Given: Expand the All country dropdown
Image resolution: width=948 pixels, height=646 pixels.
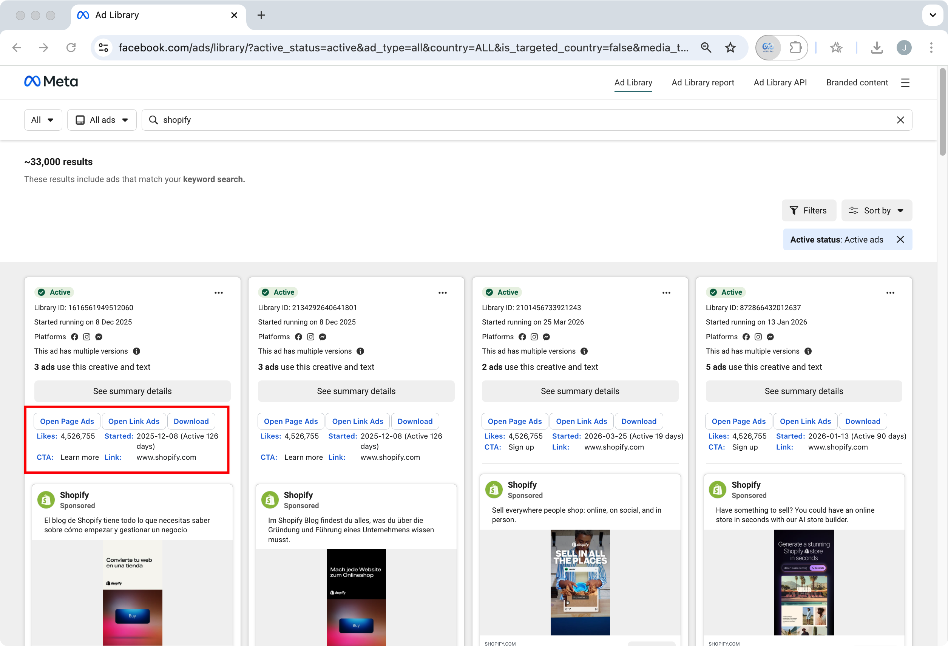Looking at the screenshot, I should tap(43, 120).
